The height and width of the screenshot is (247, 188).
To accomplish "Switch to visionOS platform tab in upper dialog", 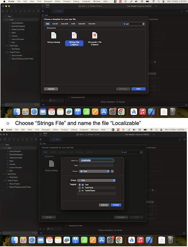I will (82, 24).
